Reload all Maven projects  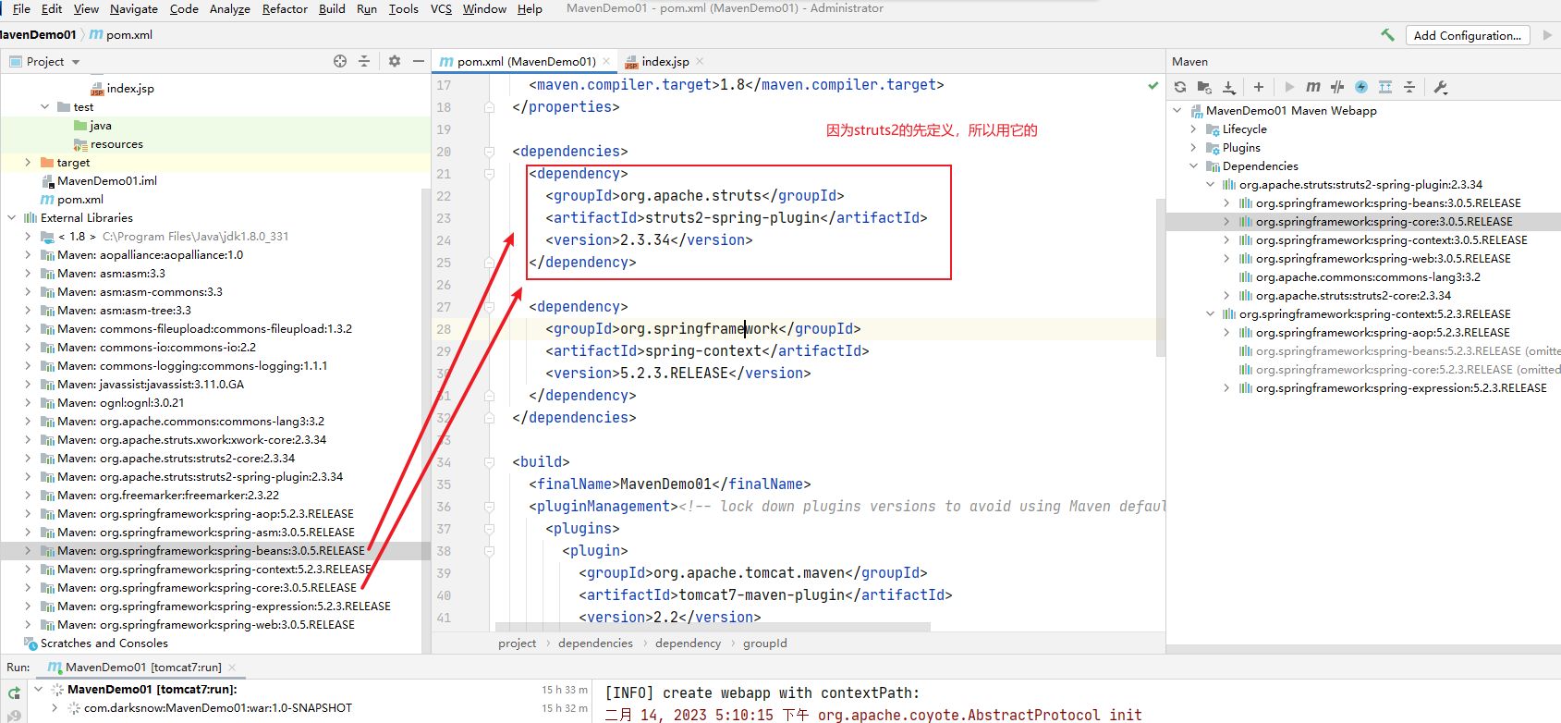point(1180,87)
